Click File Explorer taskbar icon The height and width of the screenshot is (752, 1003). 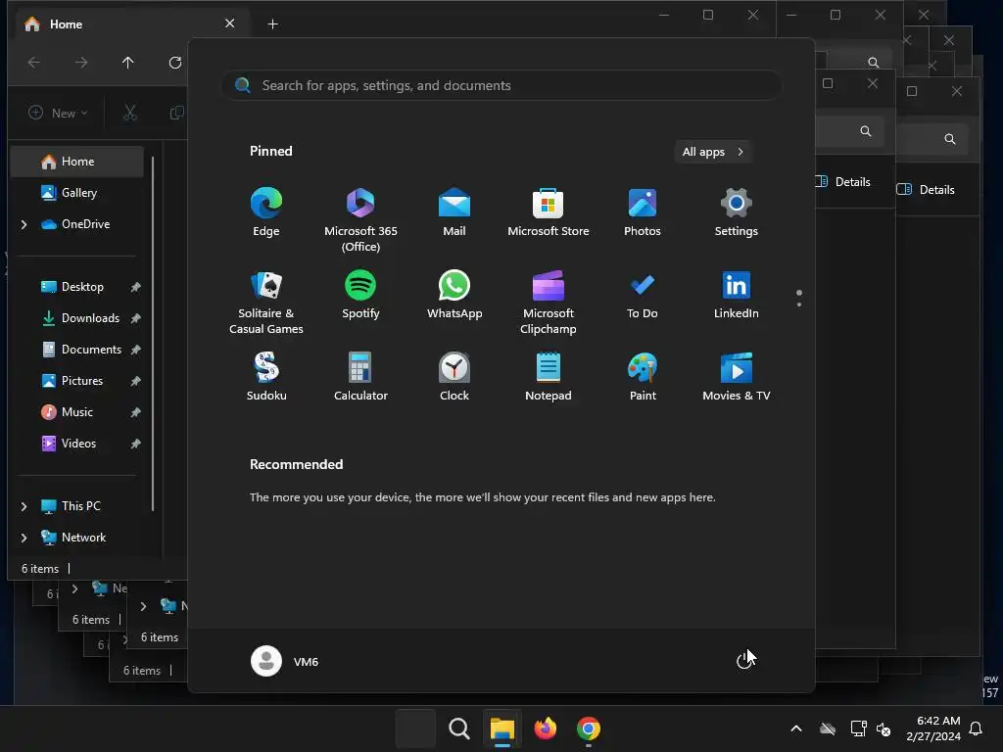(x=502, y=728)
